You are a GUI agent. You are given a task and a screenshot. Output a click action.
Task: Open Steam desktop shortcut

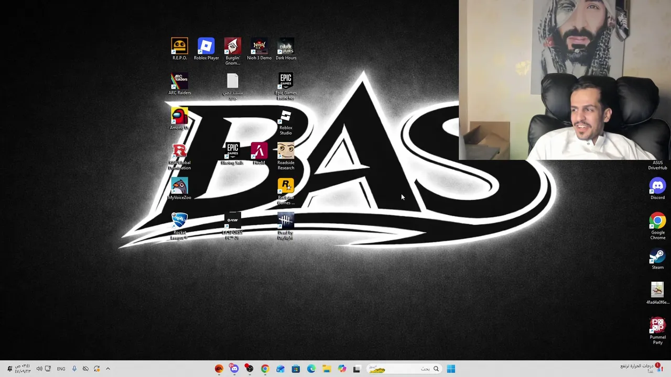coord(657,259)
